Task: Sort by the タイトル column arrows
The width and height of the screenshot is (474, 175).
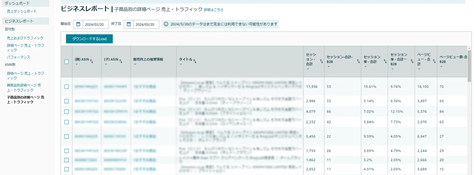Action: coord(195,60)
